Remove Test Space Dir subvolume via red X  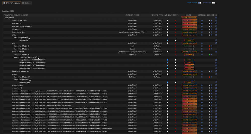176,32
